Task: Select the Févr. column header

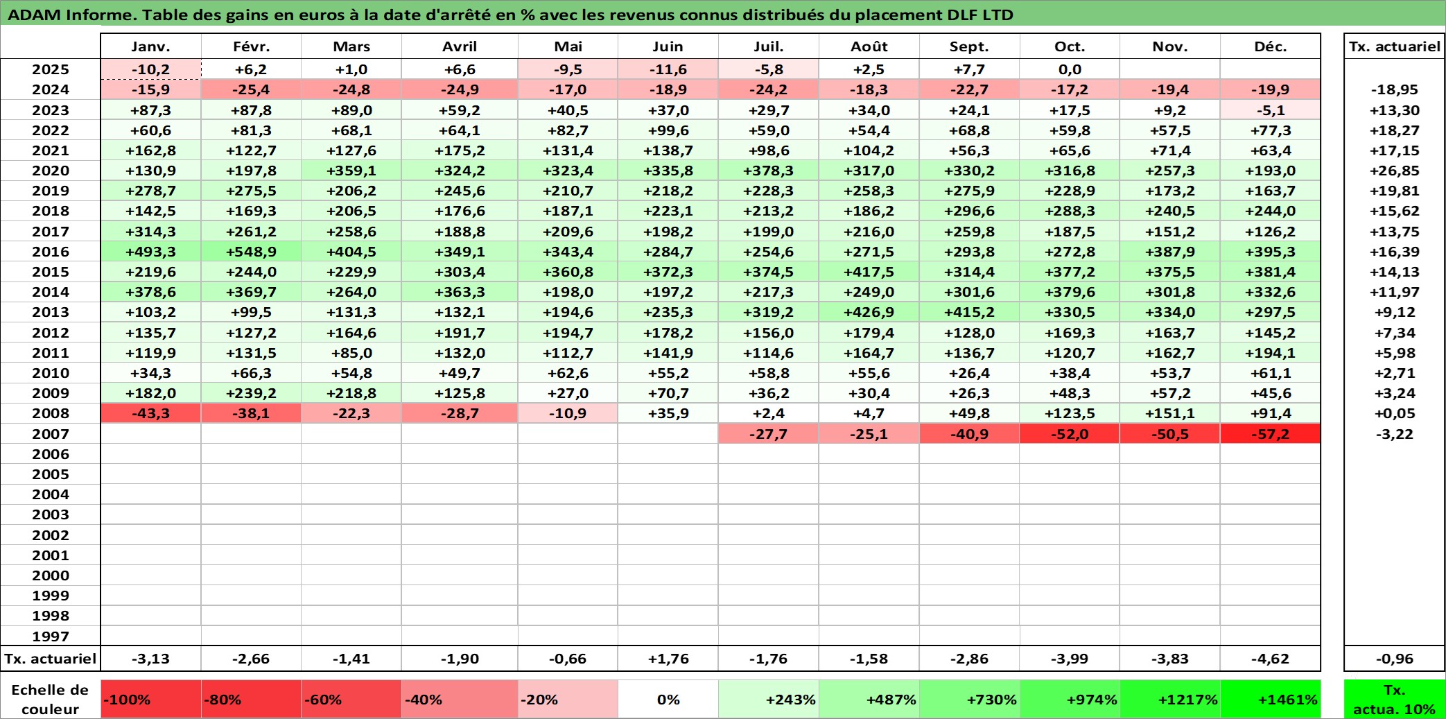Action: pos(251,46)
